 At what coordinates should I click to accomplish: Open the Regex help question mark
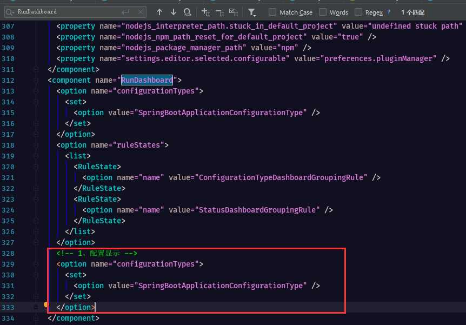click(x=389, y=12)
